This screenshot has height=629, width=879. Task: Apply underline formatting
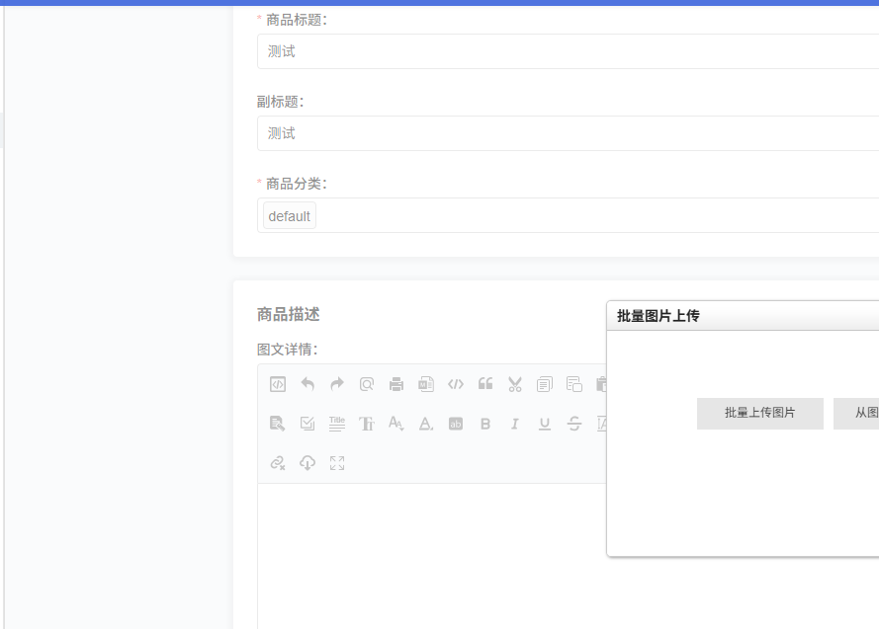tap(545, 424)
